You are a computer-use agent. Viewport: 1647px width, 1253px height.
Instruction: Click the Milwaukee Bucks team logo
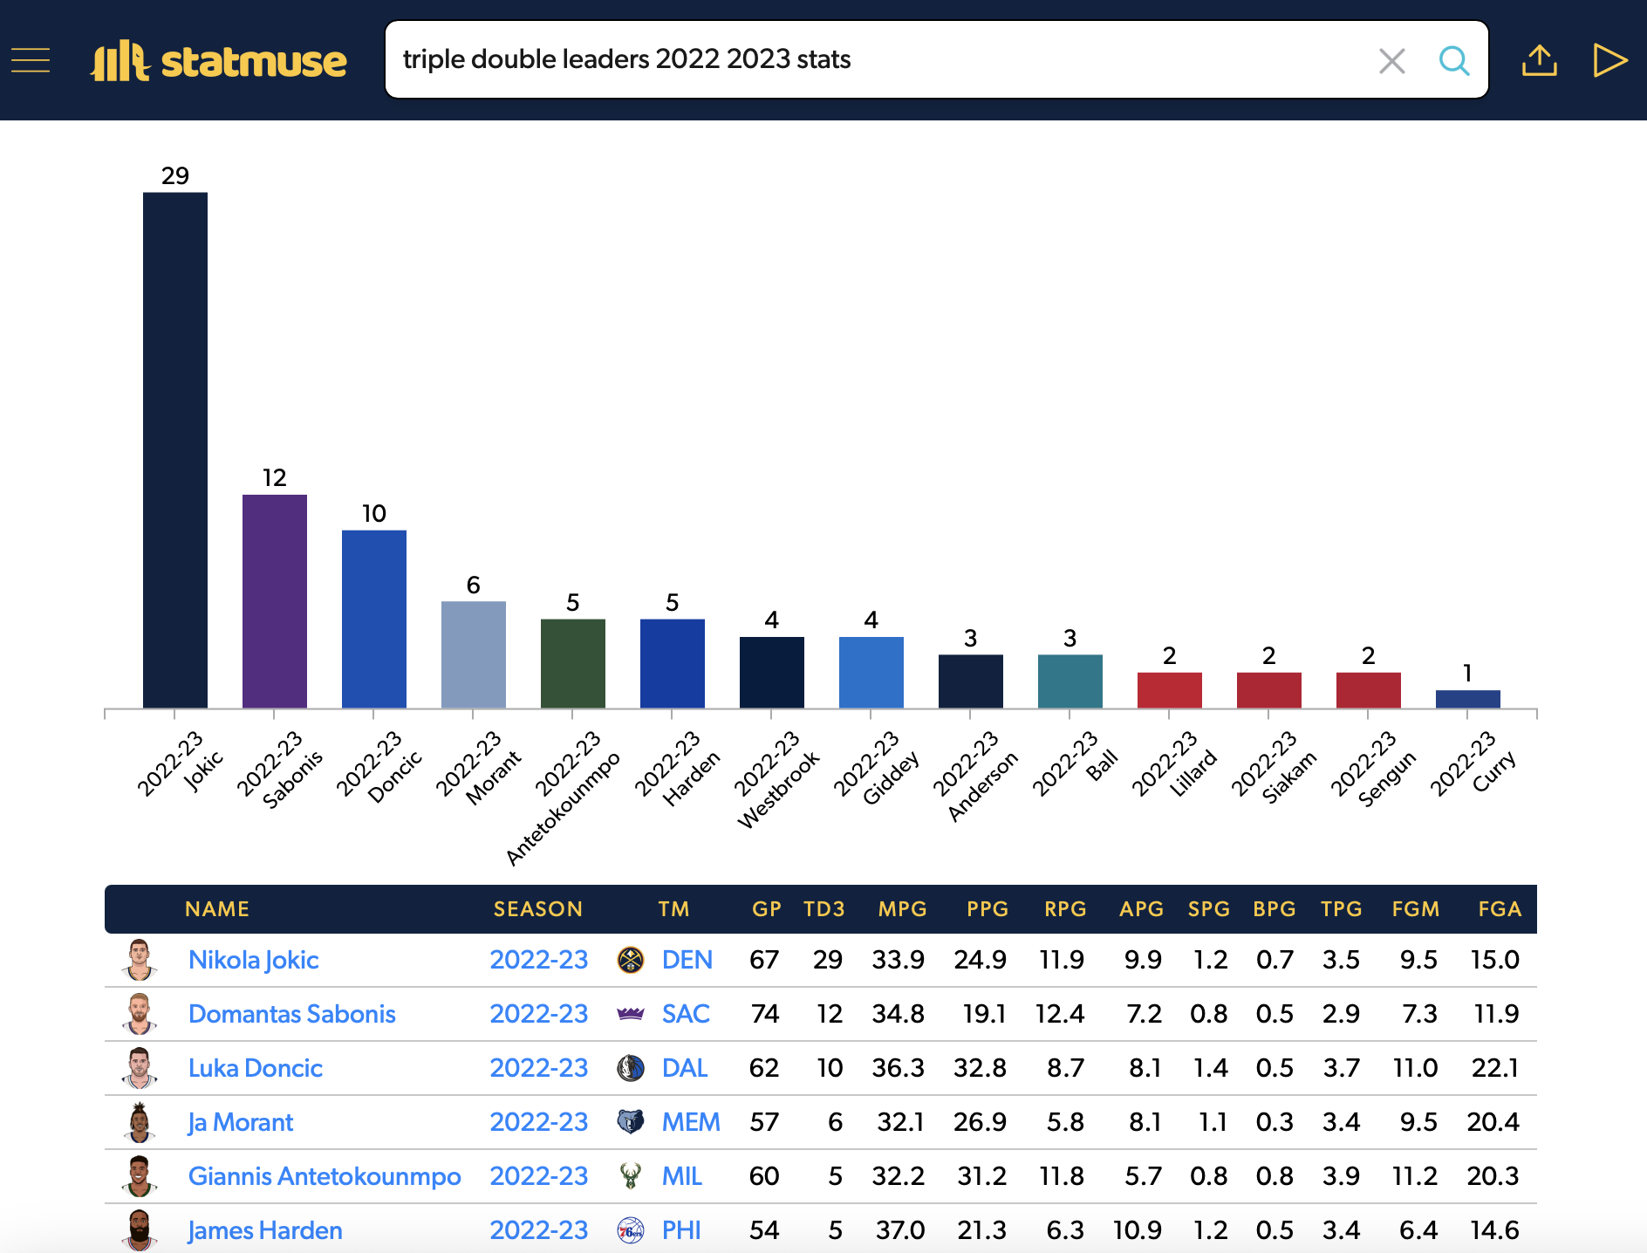point(630,1176)
